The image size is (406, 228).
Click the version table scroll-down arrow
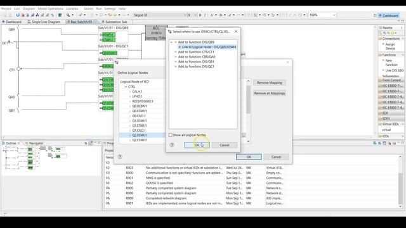pyautogui.click(x=400, y=206)
